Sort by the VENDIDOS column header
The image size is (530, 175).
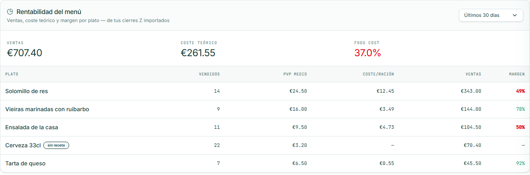pos(210,74)
